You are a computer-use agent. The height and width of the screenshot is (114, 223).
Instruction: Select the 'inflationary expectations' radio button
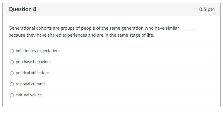(x=12, y=51)
